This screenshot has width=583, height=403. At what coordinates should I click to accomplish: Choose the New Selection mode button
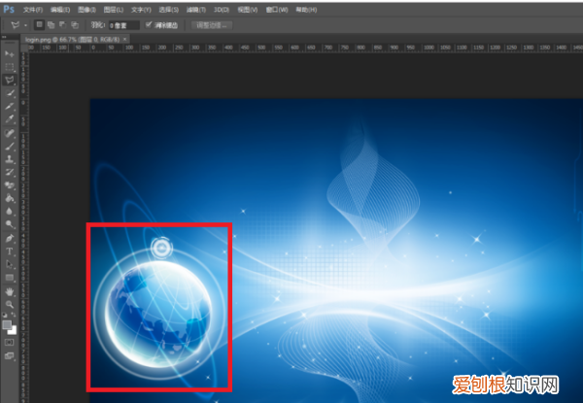click(x=41, y=24)
